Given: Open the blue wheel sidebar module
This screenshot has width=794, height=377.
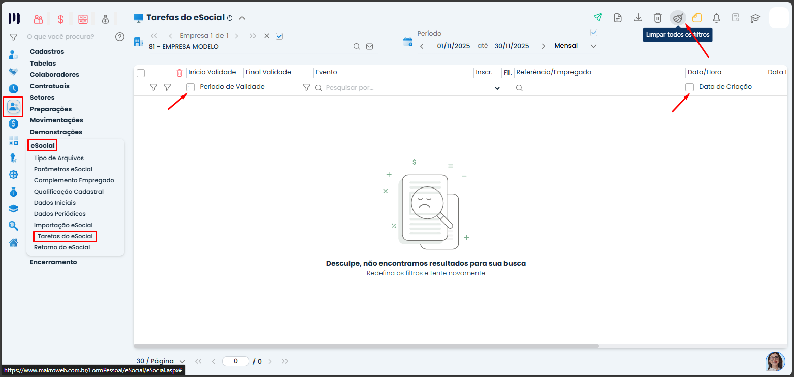Looking at the screenshot, I should [x=13, y=175].
